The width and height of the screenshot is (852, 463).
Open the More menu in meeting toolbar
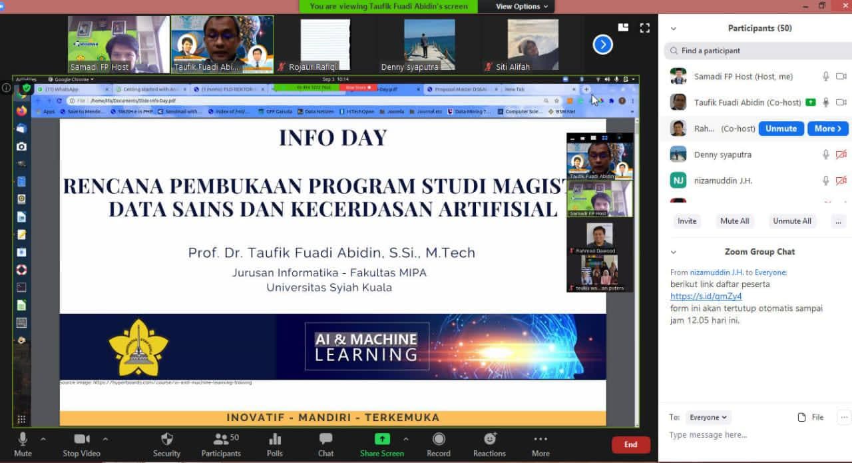540,440
